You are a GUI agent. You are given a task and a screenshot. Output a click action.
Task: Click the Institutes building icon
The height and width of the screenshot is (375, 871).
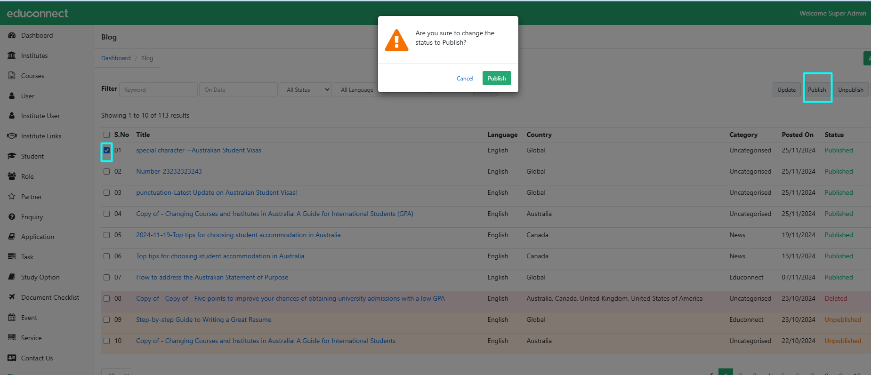point(12,56)
